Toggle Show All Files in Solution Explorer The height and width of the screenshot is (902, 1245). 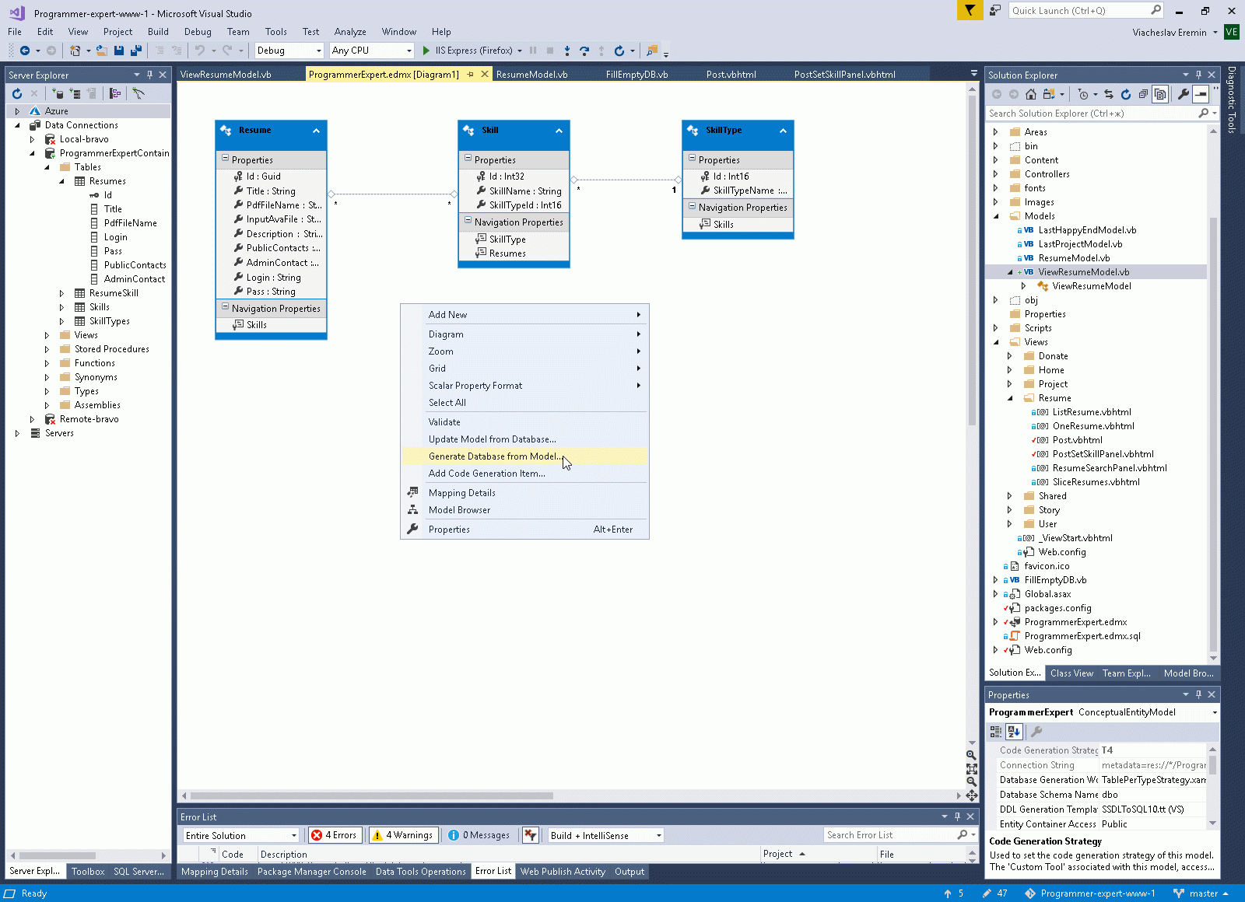1160,94
